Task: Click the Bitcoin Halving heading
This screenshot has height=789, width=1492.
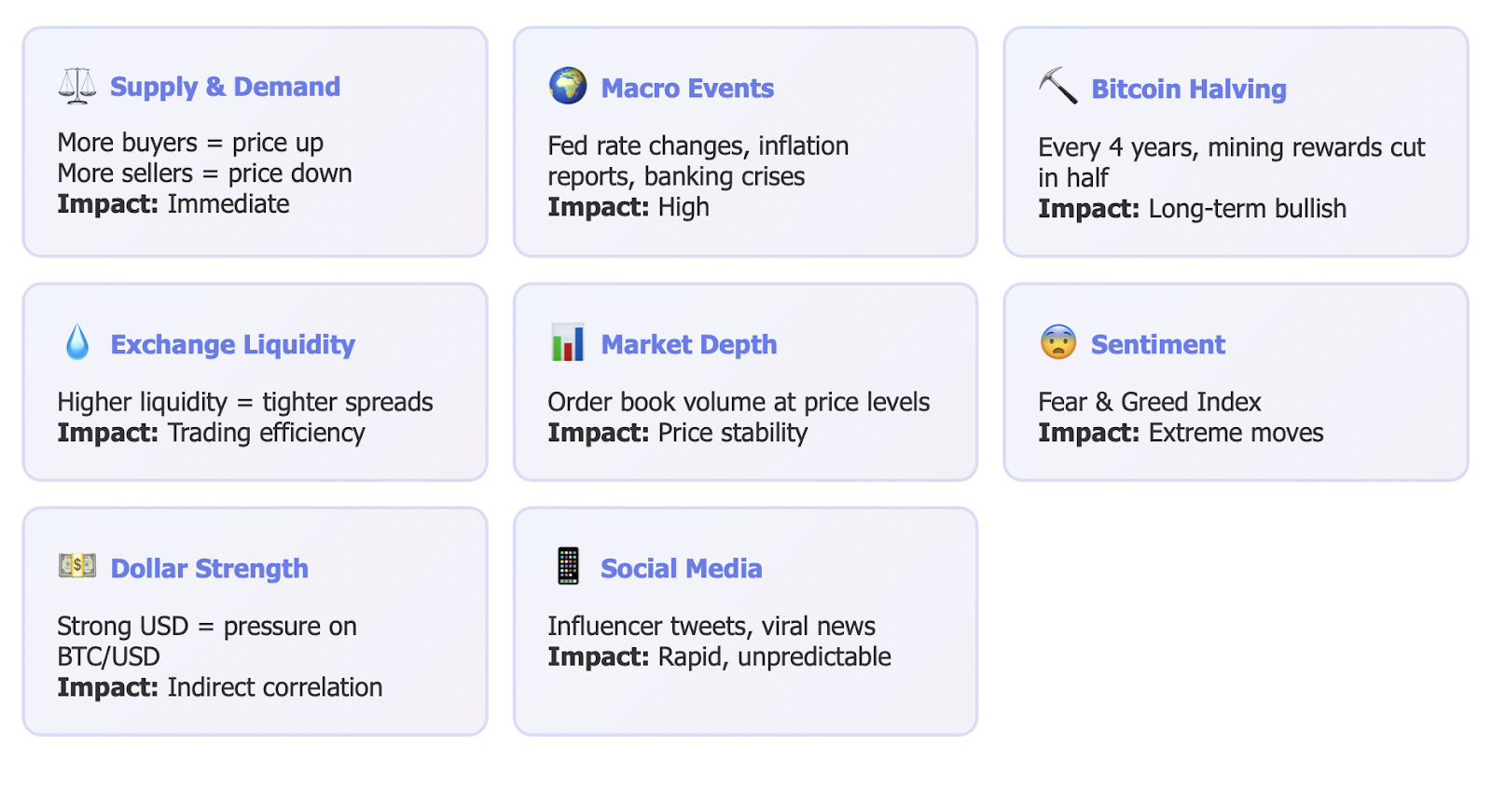Action: click(1189, 90)
